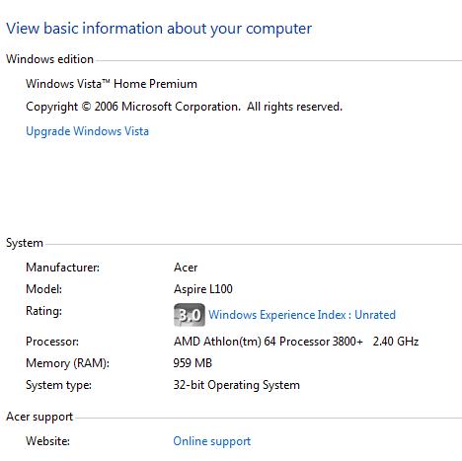Select the 32-bit Operating System text
Screen dimensions: 462x461
237,385
